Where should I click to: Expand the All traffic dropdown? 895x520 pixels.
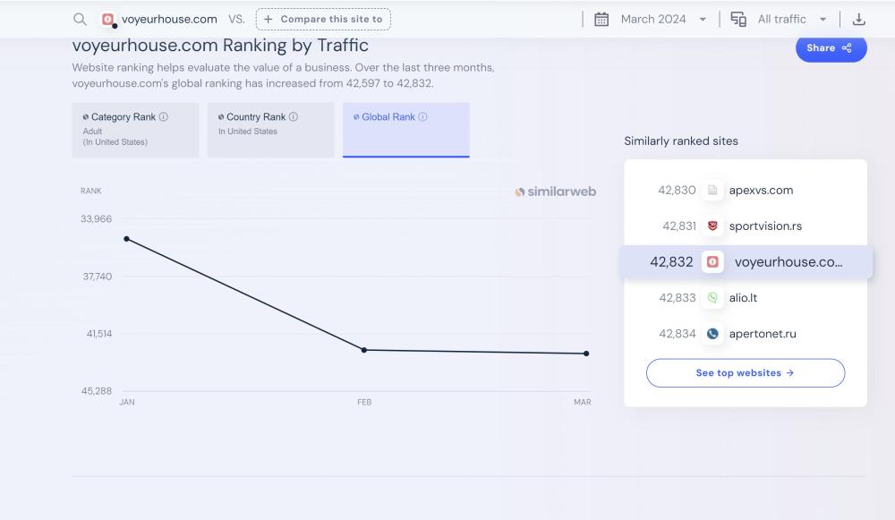[x=792, y=19]
